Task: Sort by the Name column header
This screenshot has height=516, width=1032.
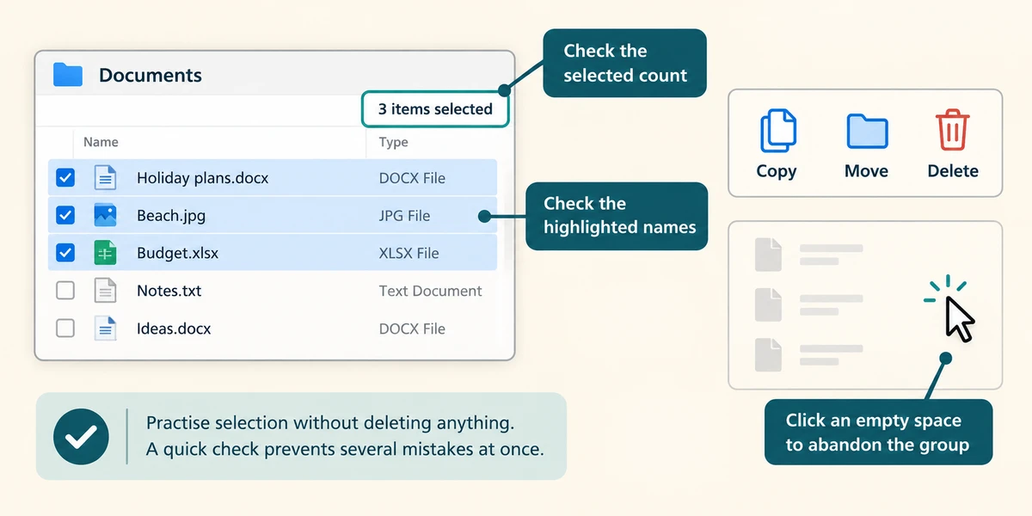Action: click(x=101, y=142)
